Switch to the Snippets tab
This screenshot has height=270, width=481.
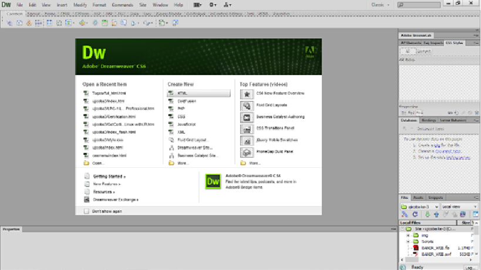click(436, 198)
